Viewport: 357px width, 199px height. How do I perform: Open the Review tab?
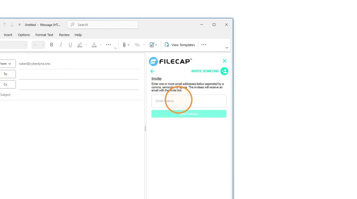[x=64, y=35]
